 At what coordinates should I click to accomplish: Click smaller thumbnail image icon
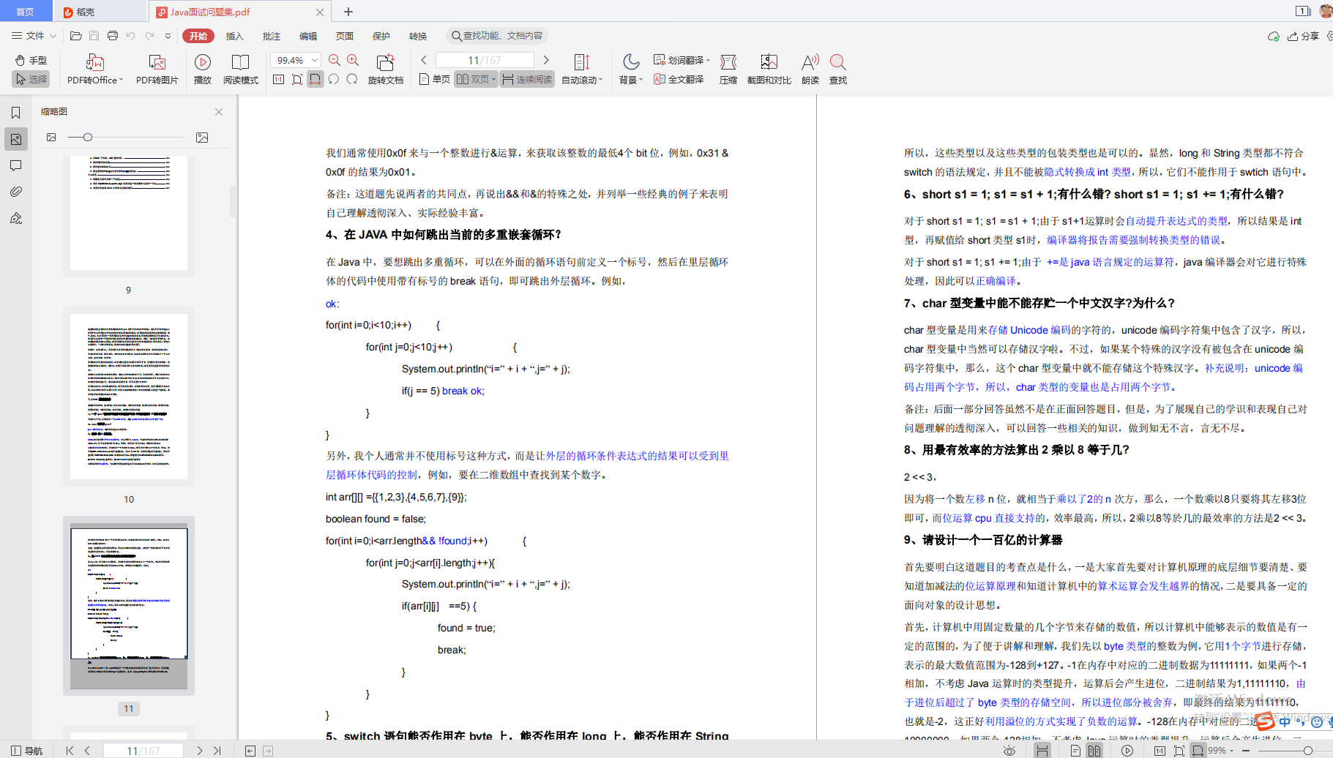[x=51, y=138]
